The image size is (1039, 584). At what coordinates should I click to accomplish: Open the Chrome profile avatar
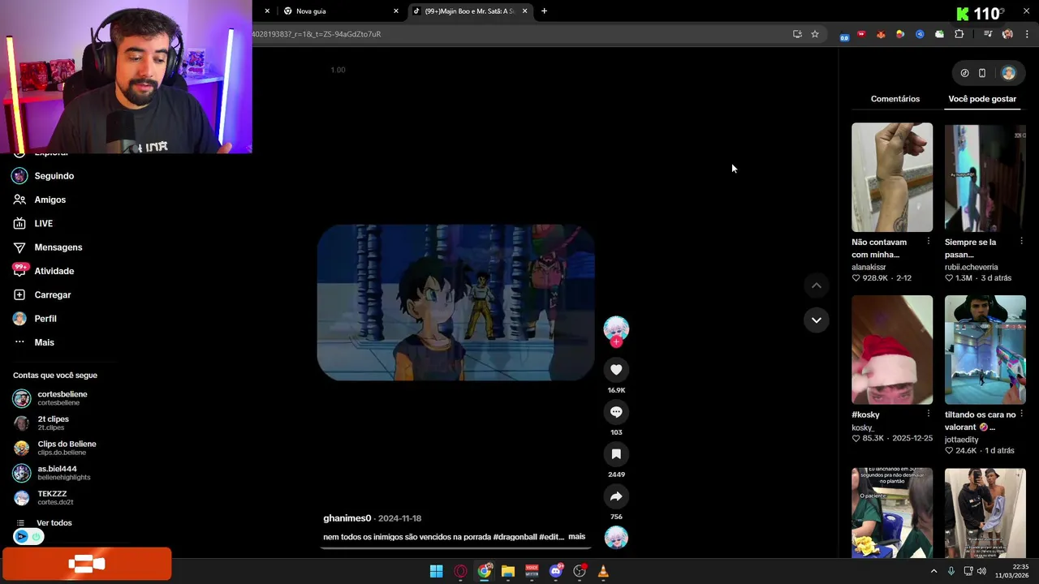pyautogui.click(x=1007, y=34)
